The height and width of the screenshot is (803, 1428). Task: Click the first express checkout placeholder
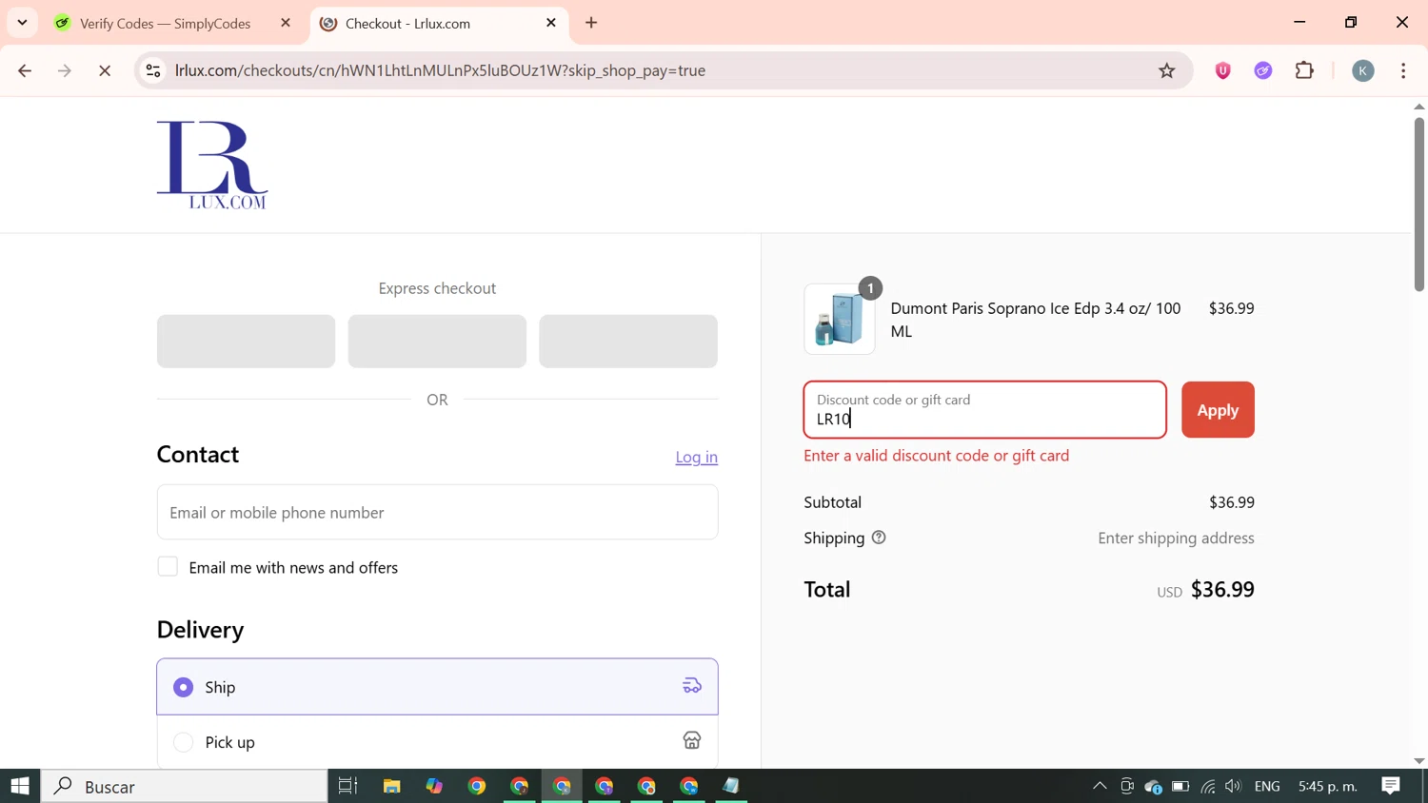pyautogui.click(x=246, y=342)
